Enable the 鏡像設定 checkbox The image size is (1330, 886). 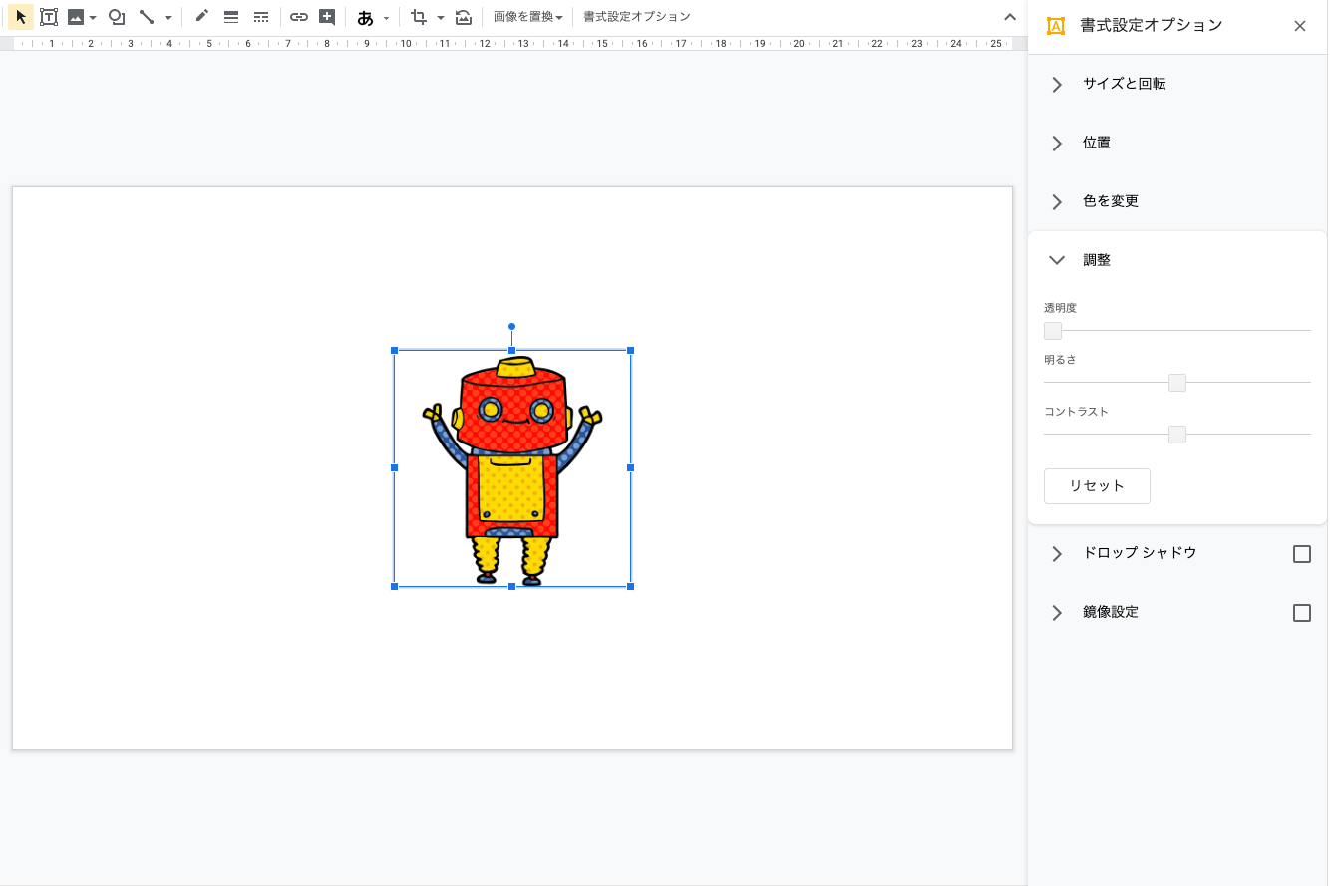point(1301,613)
